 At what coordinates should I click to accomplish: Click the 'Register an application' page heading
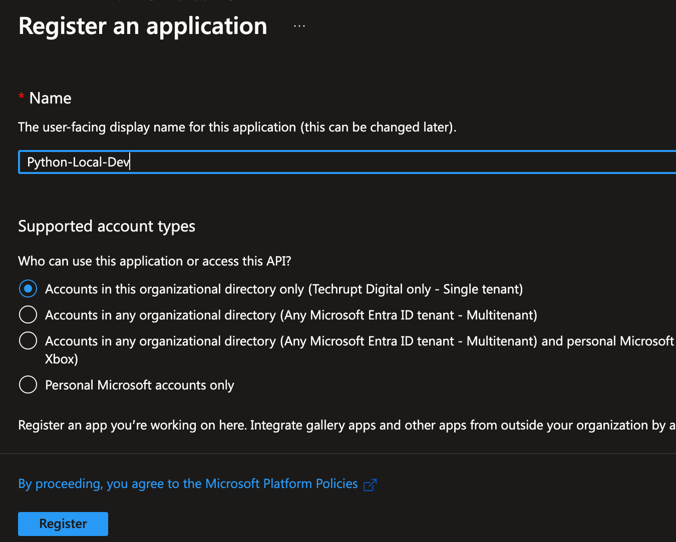coord(143,26)
